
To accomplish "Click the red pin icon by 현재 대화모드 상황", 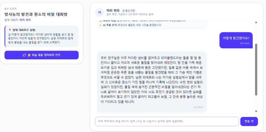I will tap(10, 30).
